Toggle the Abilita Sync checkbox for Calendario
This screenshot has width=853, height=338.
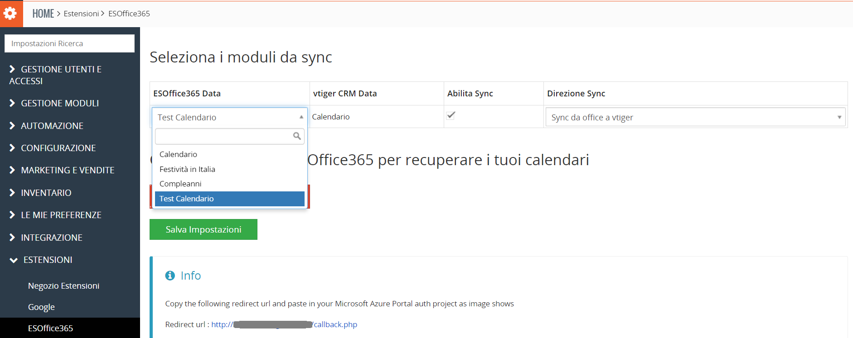coord(451,115)
